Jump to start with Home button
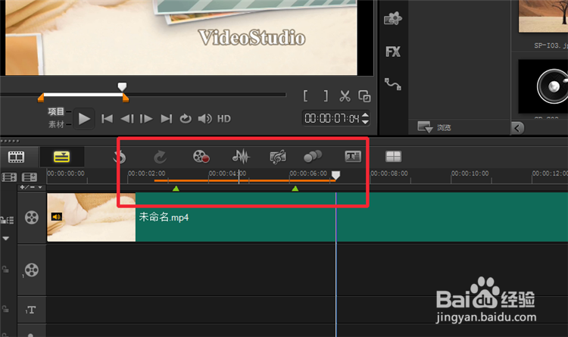 (107, 119)
